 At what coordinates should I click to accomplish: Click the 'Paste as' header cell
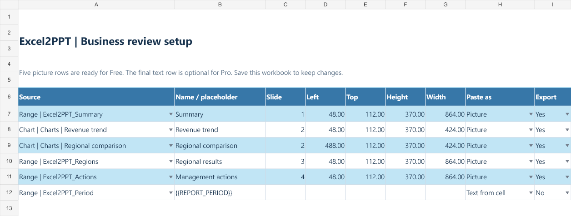(x=500, y=97)
